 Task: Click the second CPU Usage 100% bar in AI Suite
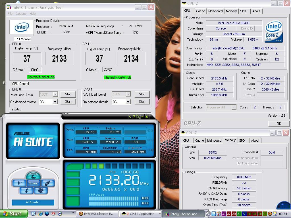pos(114,204)
